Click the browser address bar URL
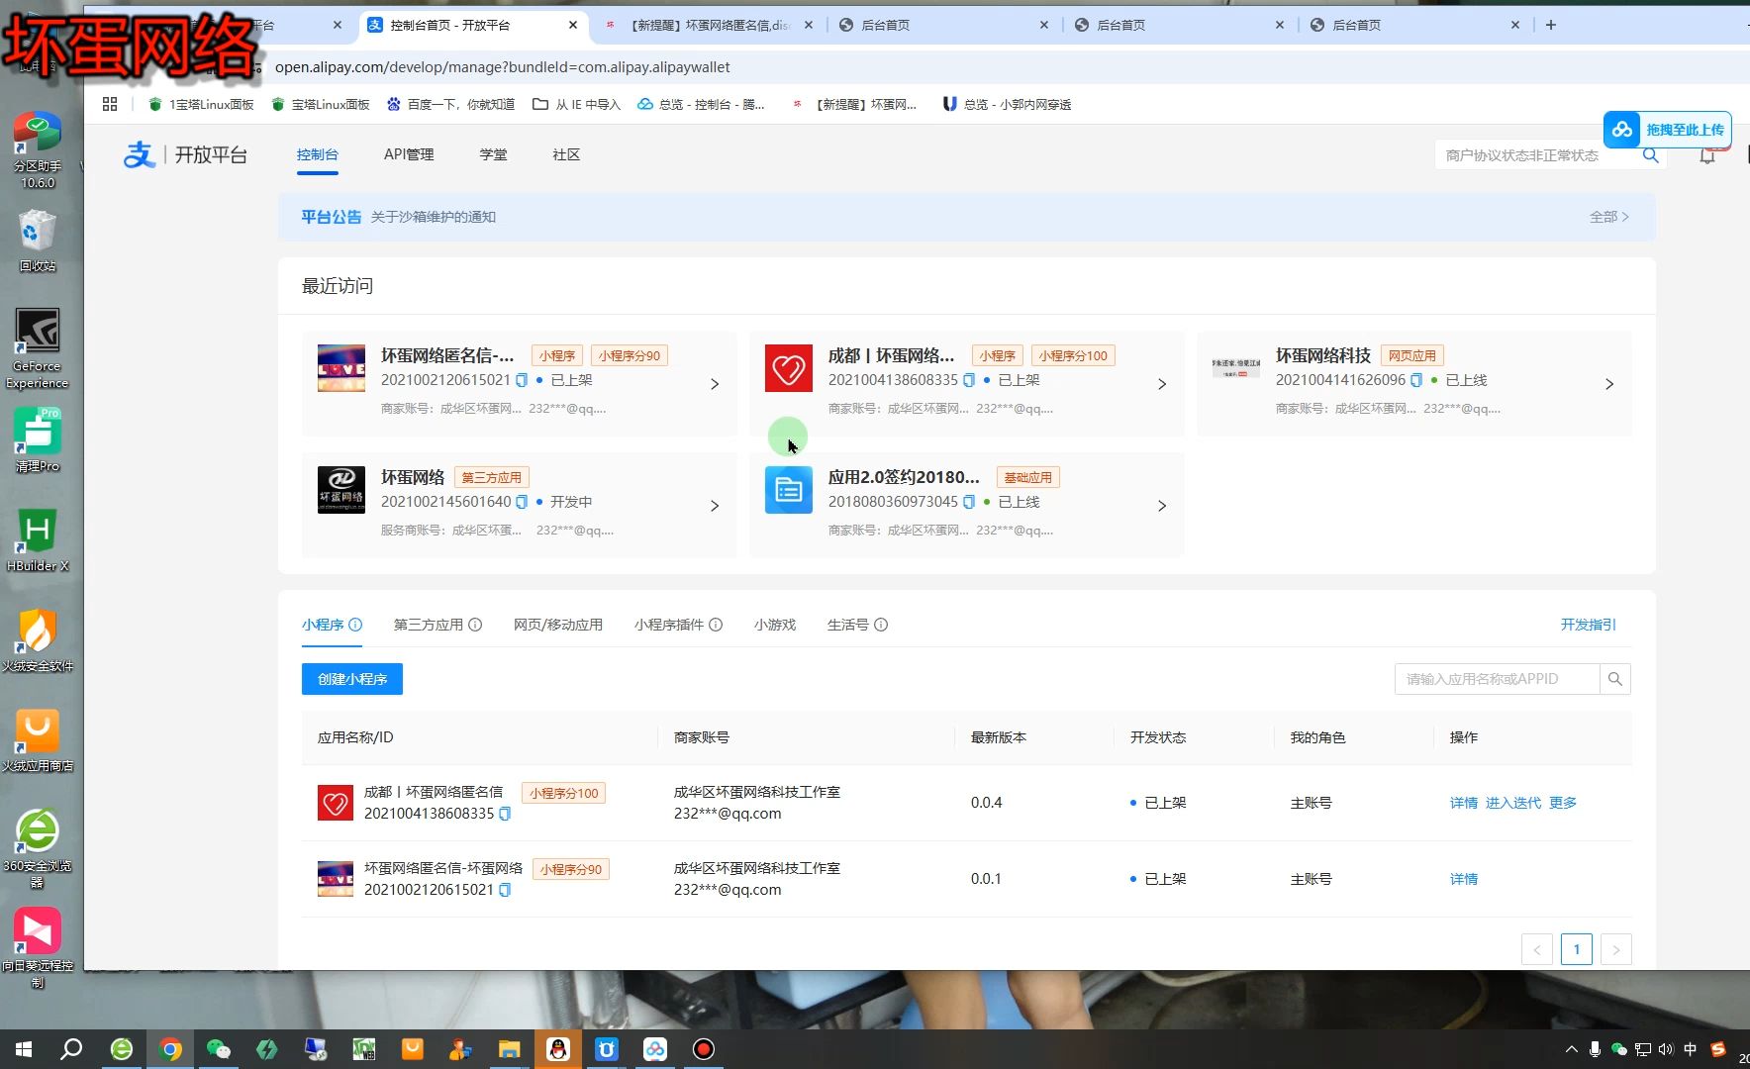The image size is (1750, 1069). point(502,67)
